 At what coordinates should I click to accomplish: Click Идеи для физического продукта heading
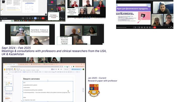[x=132, y=9]
